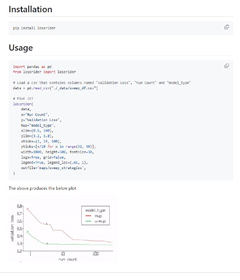
Task: Click the 'from lossrider import lossrider' line
Action: (x=44, y=72)
